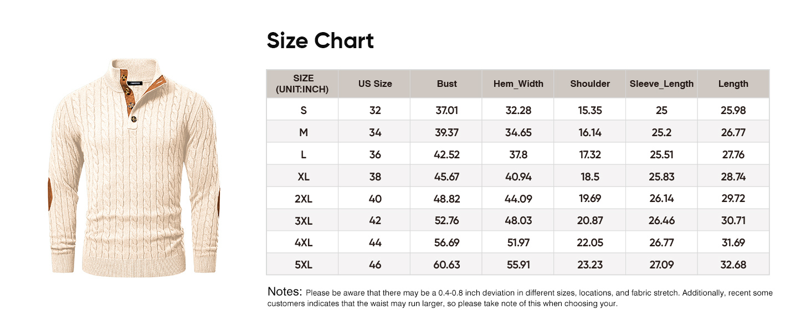This screenshot has width=811, height=332.
Task: Select the 5XL size row label
Action: click(303, 265)
